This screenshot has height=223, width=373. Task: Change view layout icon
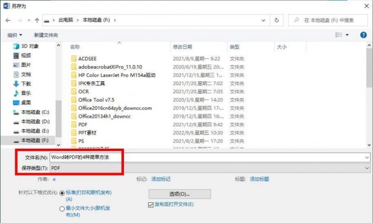coord(339,35)
